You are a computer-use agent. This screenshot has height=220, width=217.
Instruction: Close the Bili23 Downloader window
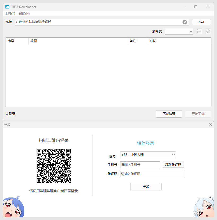pos(208,7)
